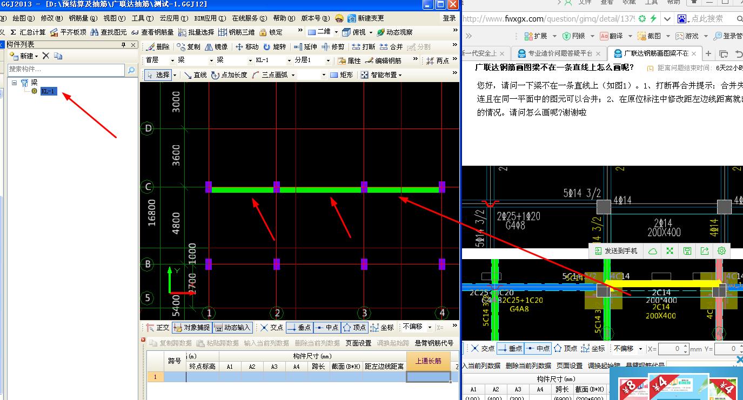The height and width of the screenshot is (400, 743).
Task: Open the 钢筋量(Q) menu
Action: pyautogui.click(x=83, y=18)
